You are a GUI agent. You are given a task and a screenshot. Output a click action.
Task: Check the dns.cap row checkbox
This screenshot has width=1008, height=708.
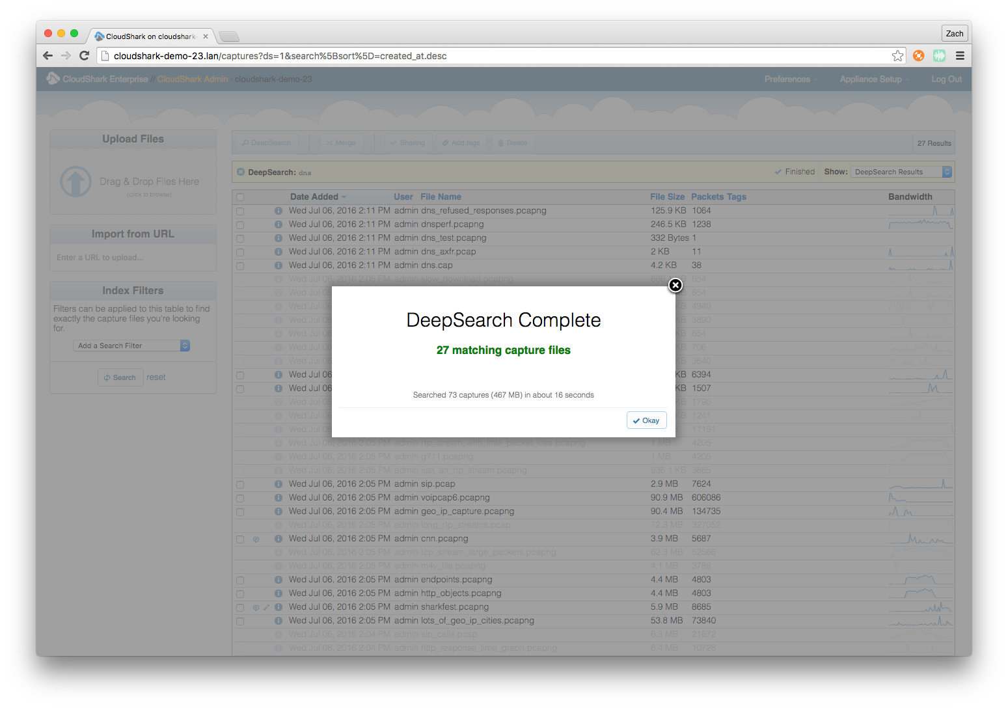[x=240, y=266]
